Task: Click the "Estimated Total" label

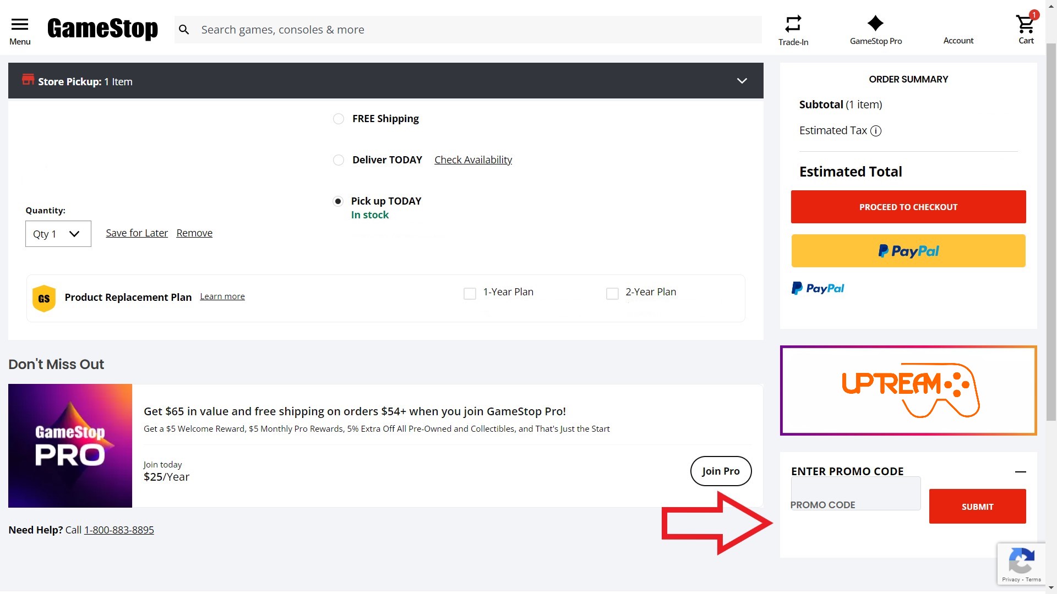Action: 851,172
